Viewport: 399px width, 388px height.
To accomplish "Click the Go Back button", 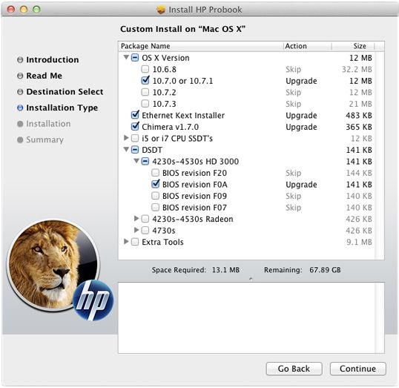I will click(294, 369).
